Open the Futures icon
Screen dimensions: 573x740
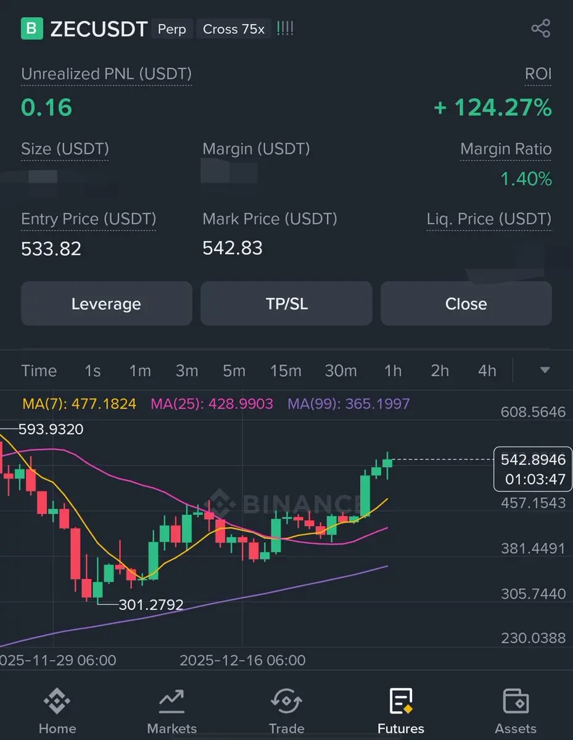401,701
